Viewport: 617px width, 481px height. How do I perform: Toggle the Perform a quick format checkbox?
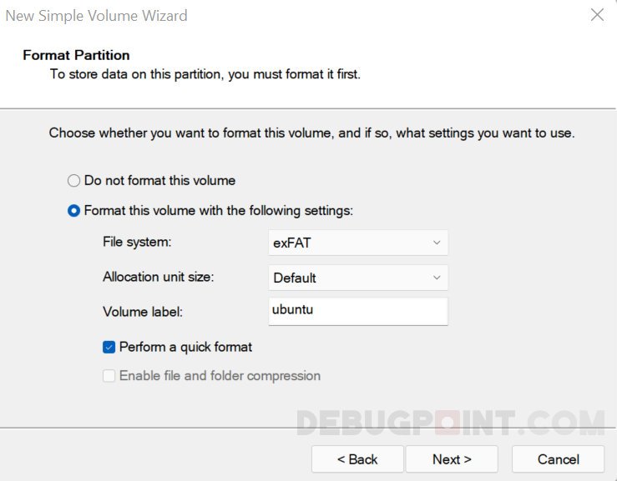[x=109, y=347]
